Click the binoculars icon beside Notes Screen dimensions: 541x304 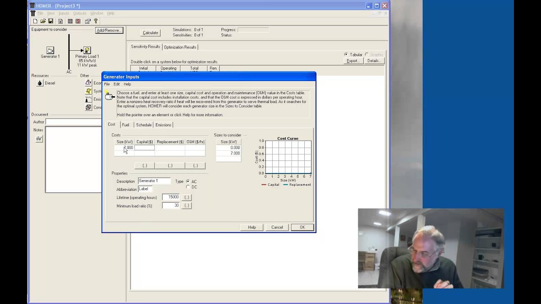[x=39, y=138]
